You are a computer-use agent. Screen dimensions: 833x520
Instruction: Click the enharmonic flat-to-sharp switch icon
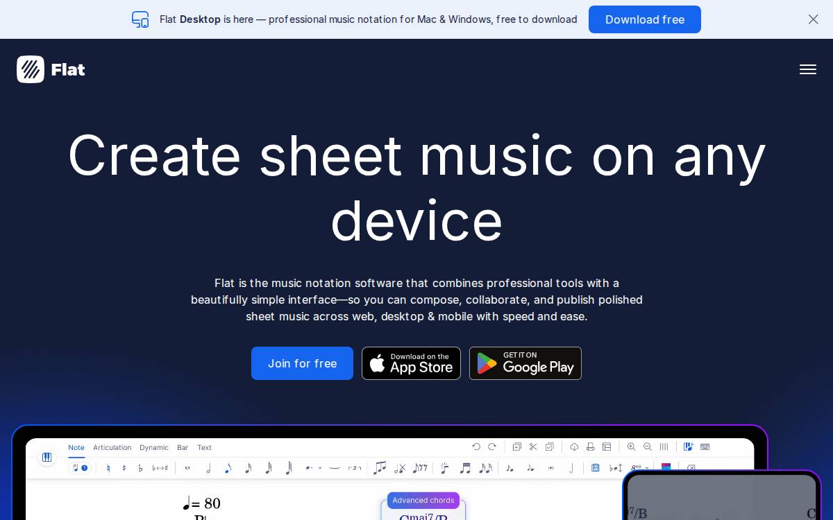(160, 468)
